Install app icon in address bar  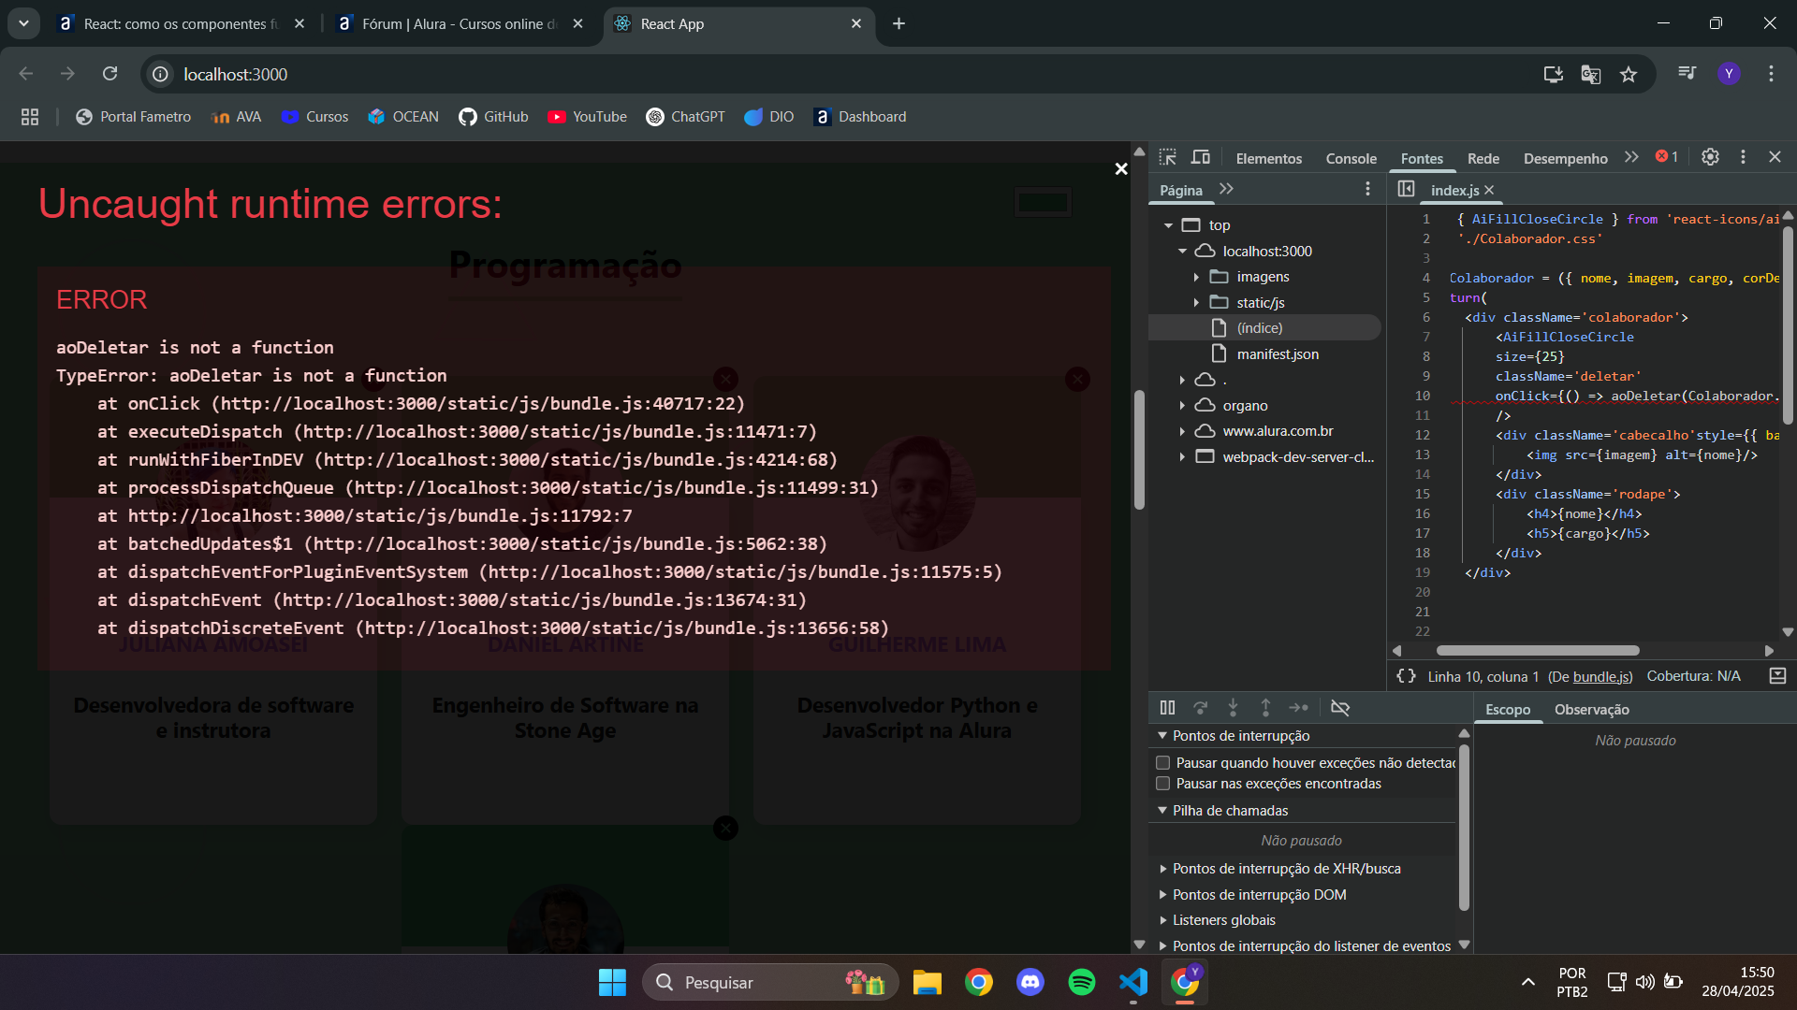click(x=1553, y=74)
